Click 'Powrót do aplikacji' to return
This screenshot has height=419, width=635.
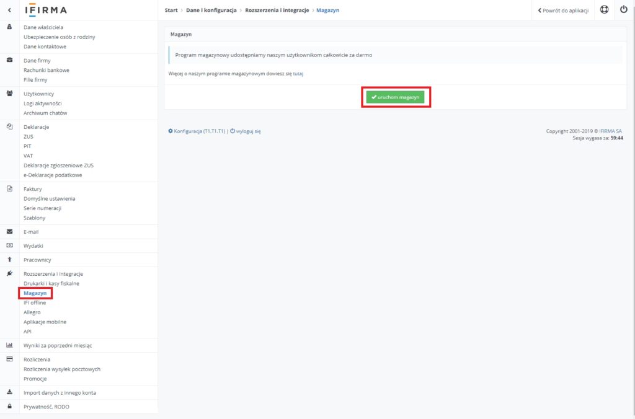[563, 11]
